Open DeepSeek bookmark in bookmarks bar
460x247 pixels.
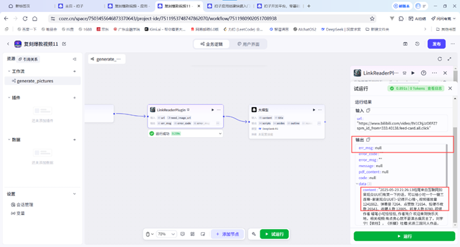click(341, 29)
